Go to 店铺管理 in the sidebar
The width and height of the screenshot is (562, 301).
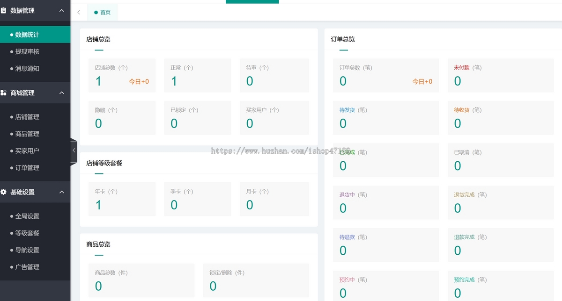(35, 117)
